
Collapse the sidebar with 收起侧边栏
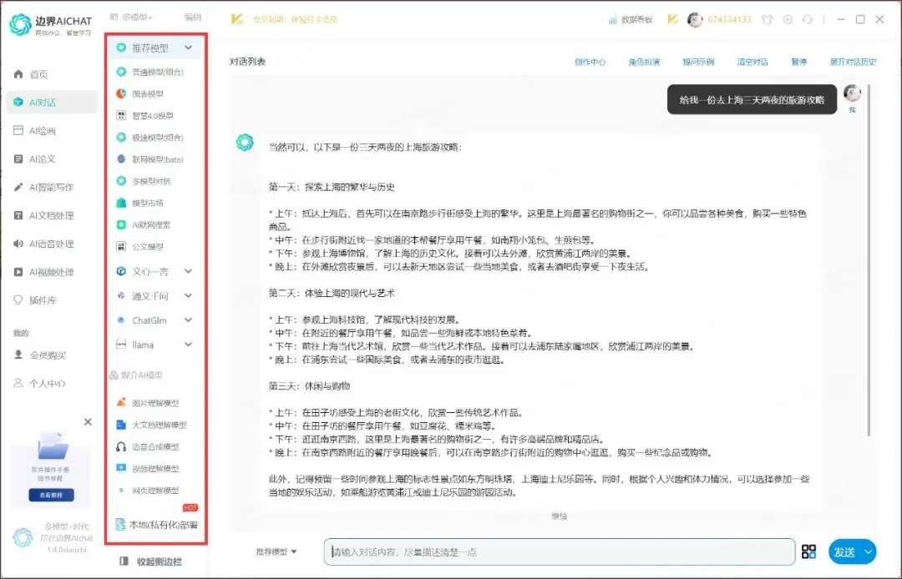point(152,561)
